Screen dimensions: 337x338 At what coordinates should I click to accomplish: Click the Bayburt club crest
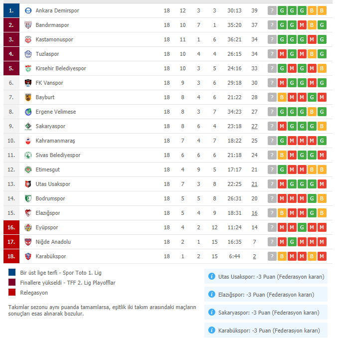(28, 97)
